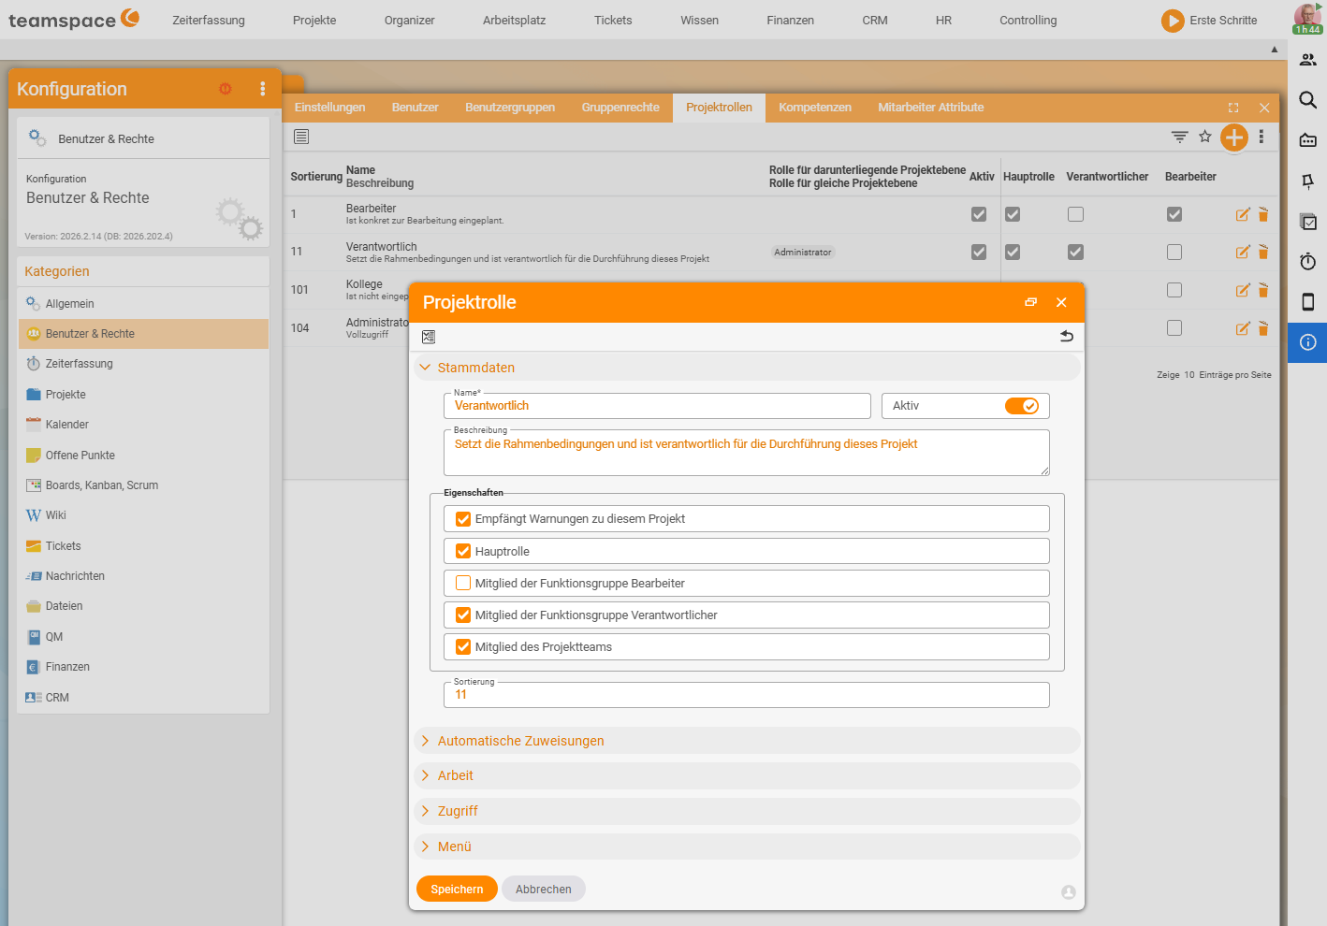Expand the Menü section
Viewport: 1327px width, 926px height.
tap(747, 846)
